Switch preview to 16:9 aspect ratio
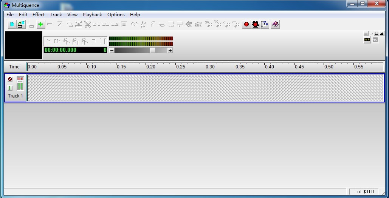 coord(367,40)
